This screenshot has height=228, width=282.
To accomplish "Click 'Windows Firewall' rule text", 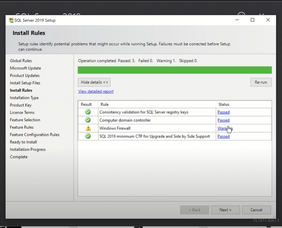I will click(115, 128).
